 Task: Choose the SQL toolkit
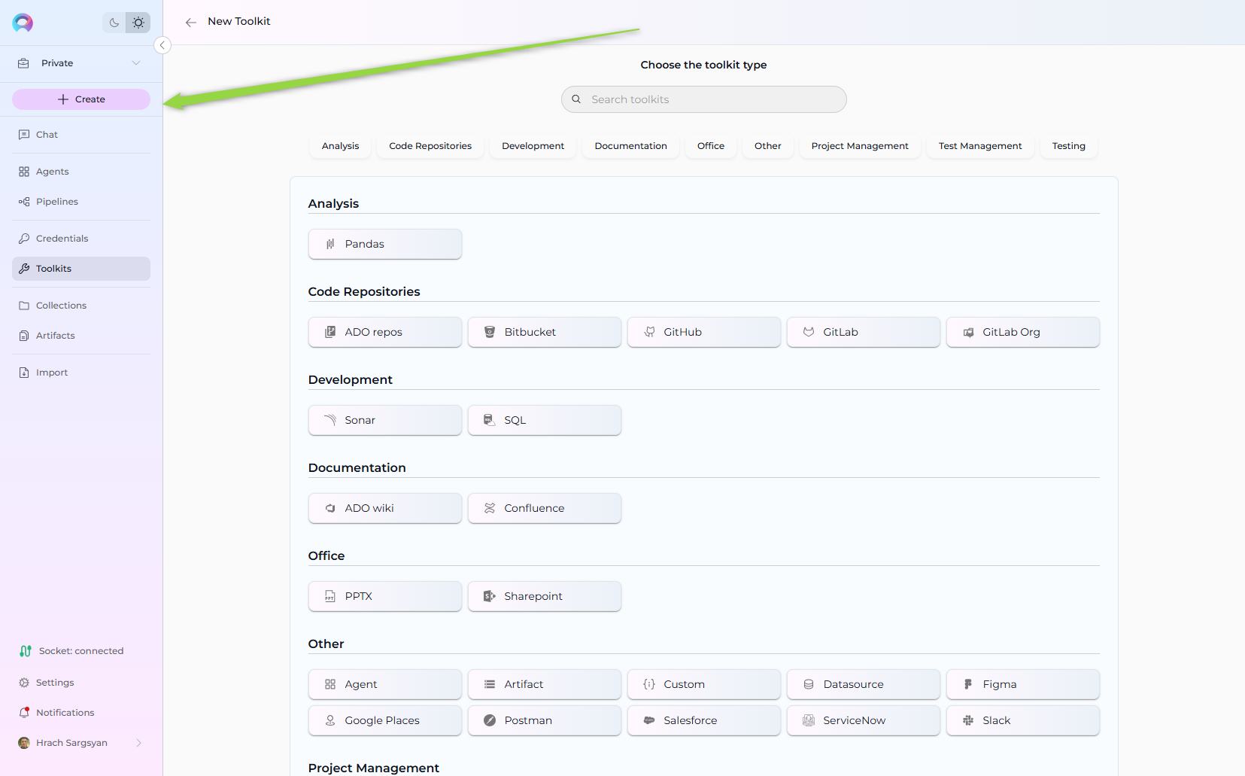[545, 420]
